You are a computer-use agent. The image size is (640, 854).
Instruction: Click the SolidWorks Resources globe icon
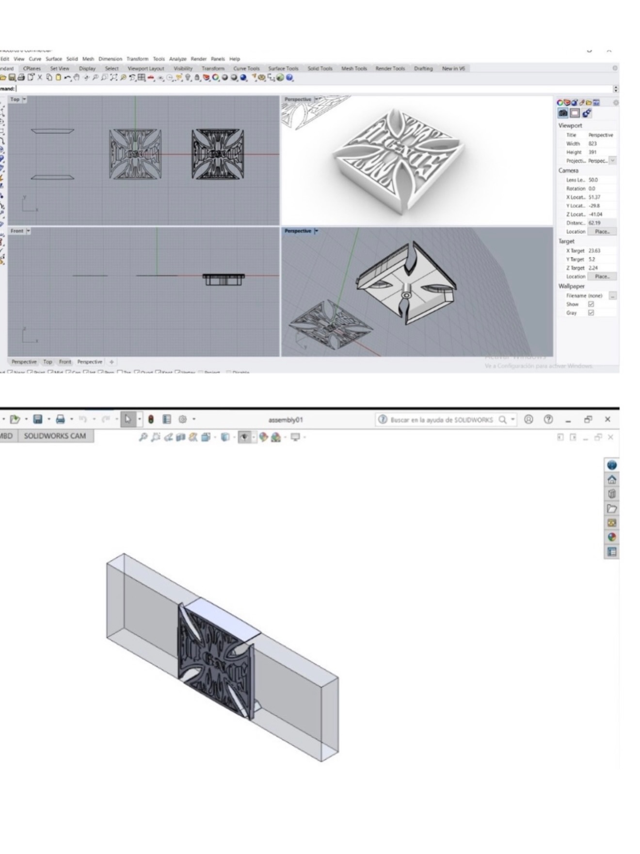tap(612, 465)
